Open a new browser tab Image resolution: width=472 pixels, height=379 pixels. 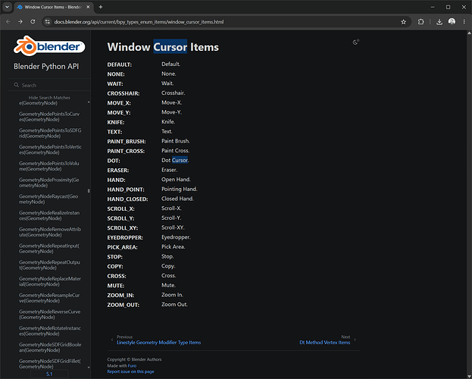pos(101,7)
